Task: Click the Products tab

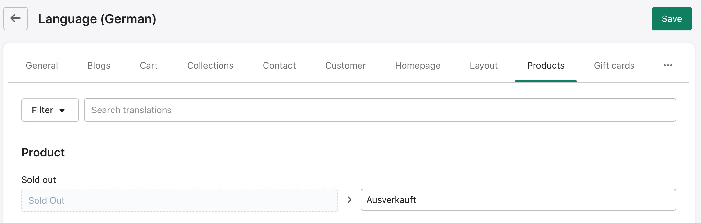Action: click(545, 66)
